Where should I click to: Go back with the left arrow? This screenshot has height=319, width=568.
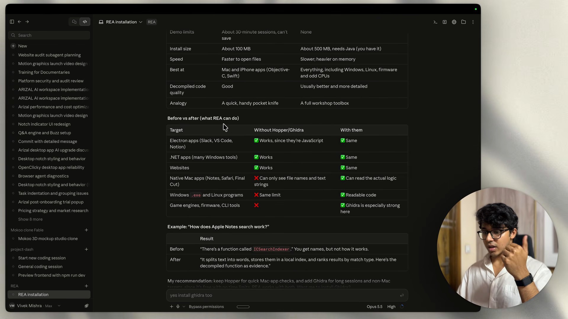pos(20,22)
